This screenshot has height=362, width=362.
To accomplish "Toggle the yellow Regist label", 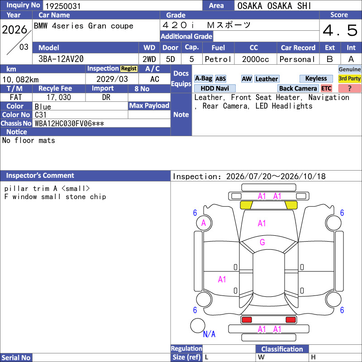I will tap(129, 69).
